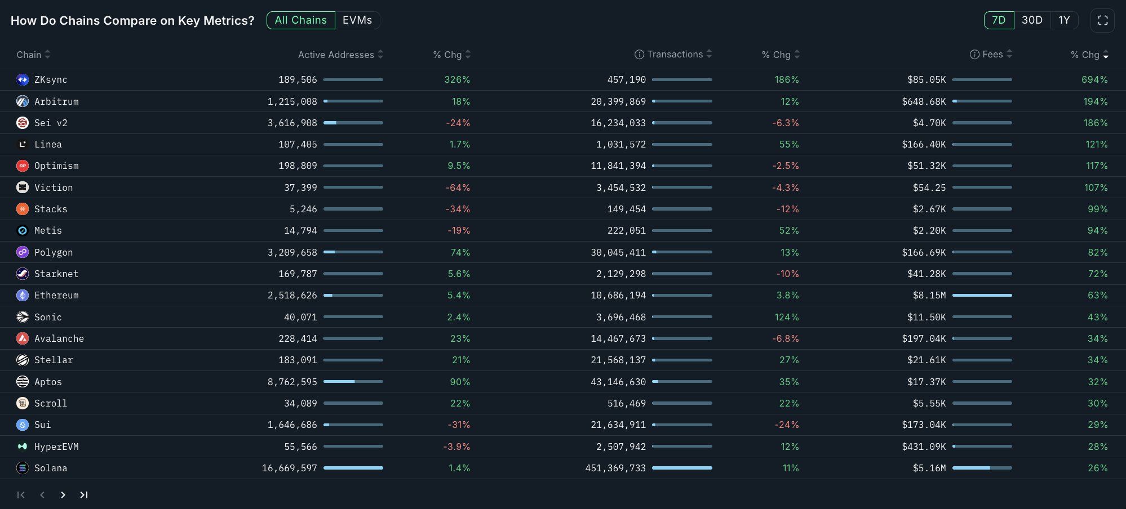Click Solana's active addresses progress bar
Image resolution: width=1126 pixels, height=509 pixels.
point(353,468)
